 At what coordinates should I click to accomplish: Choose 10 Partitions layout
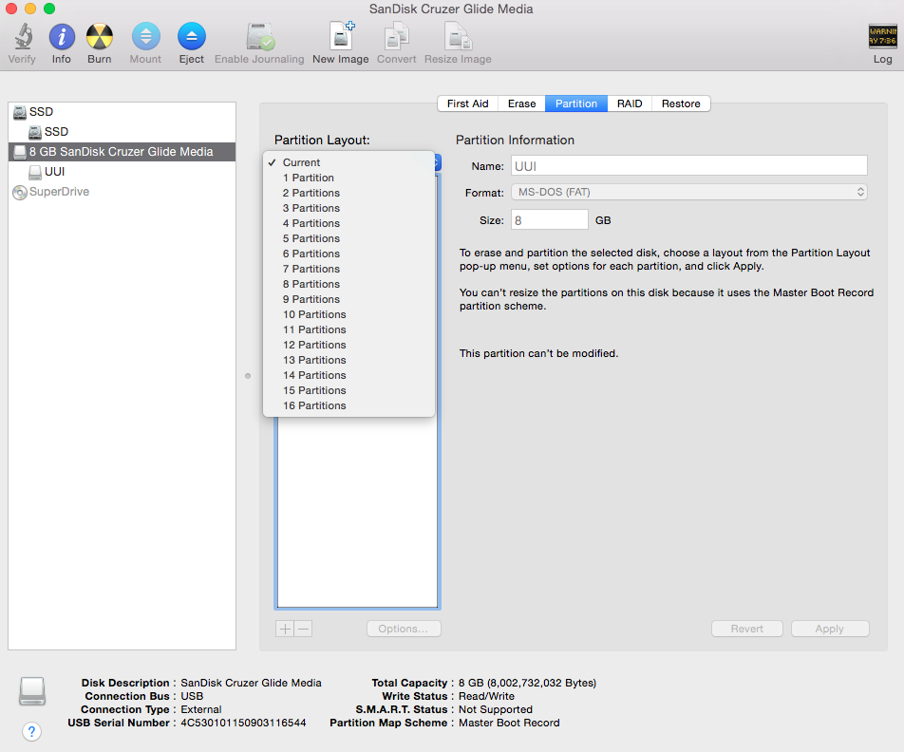pos(348,314)
